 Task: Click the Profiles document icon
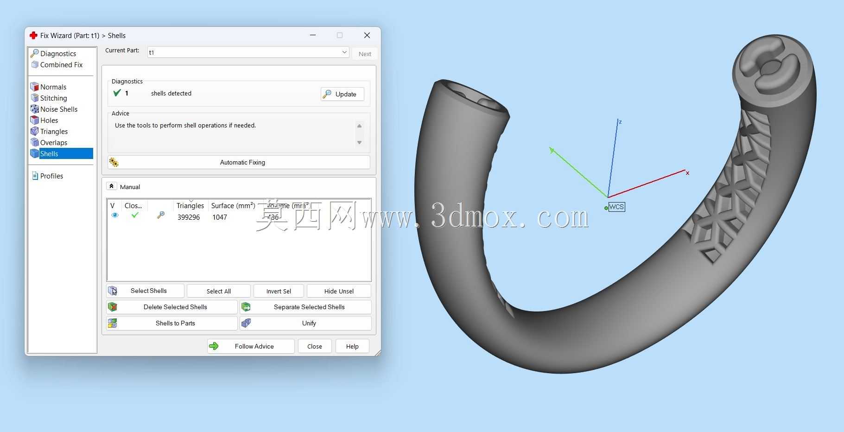(35, 176)
